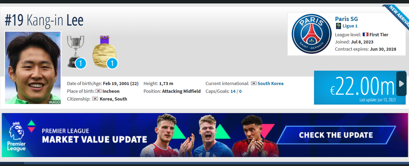Click the 14 caps number link

coord(233,91)
